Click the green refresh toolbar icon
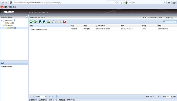The image size is (177, 101). [x=35, y=22]
